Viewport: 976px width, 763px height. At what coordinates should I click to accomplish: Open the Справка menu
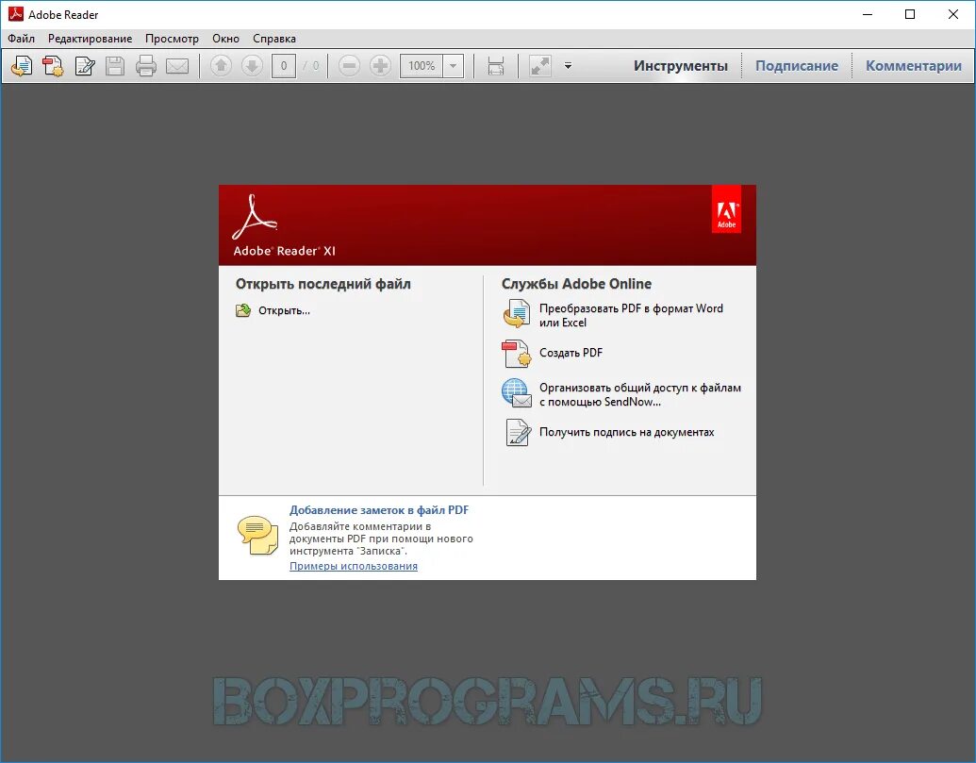pyautogui.click(x=274, y=39)
